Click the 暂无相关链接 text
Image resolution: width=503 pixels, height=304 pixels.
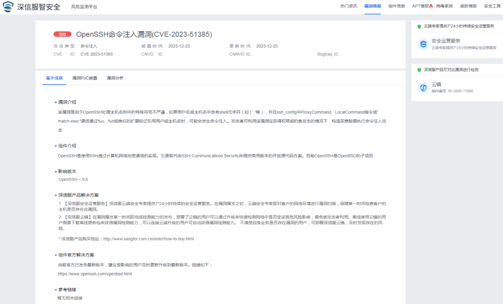[70, 298]
